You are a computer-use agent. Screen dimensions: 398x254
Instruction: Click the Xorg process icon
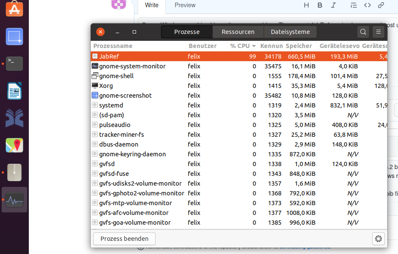(95, 85)
